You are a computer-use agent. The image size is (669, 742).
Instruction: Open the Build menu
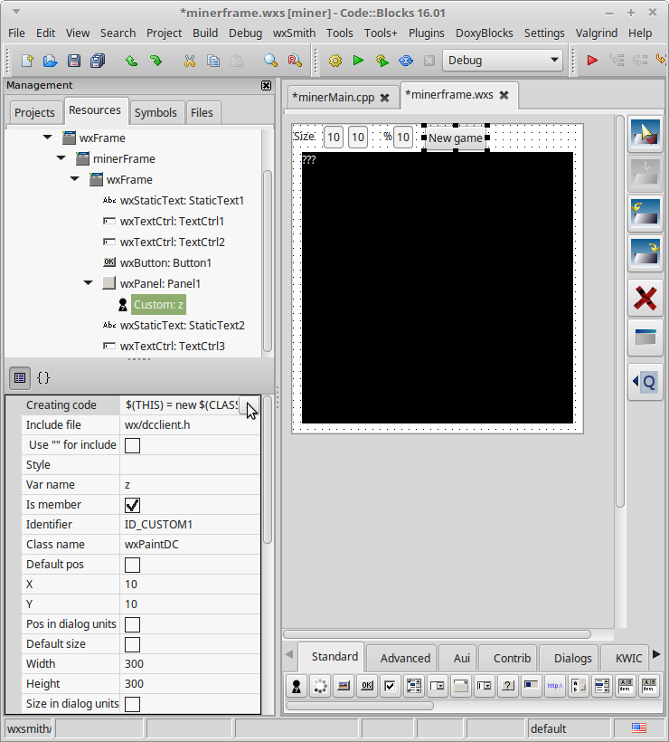(205, 33)
